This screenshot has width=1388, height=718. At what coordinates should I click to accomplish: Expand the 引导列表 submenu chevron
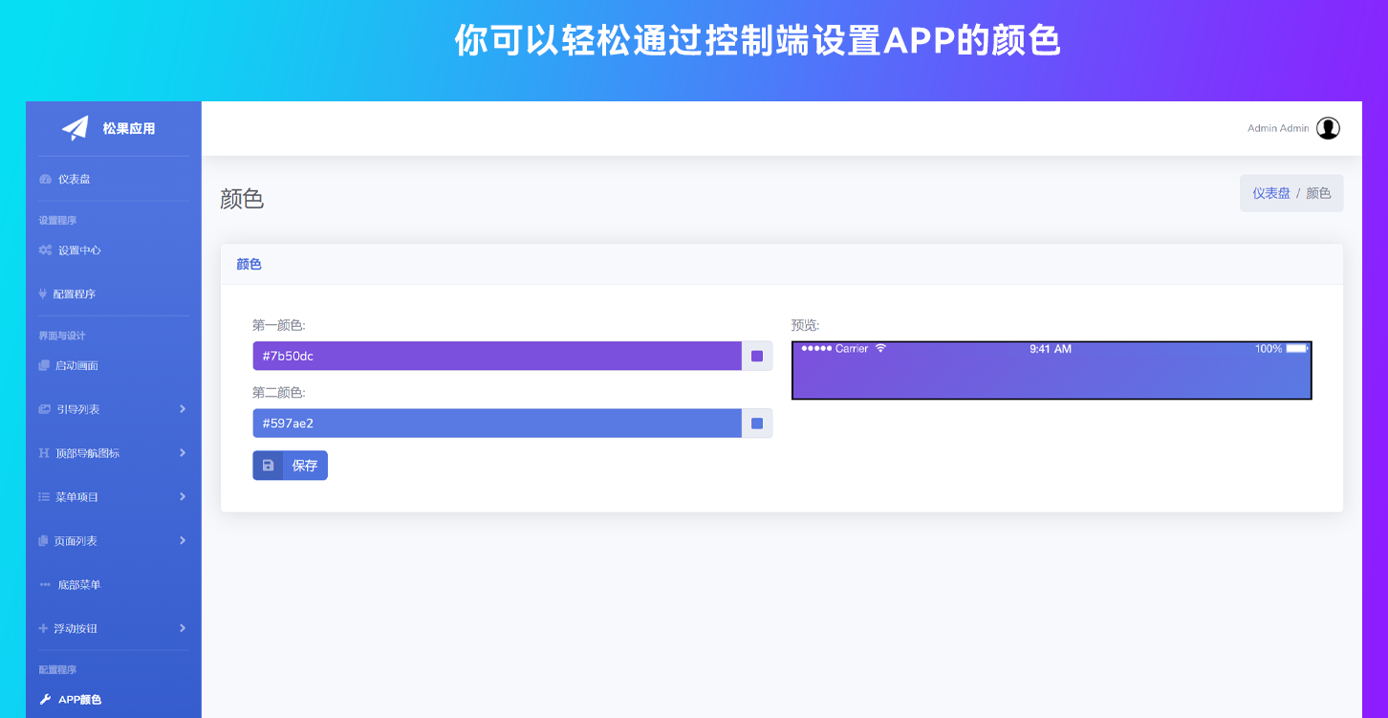point(183,409)
